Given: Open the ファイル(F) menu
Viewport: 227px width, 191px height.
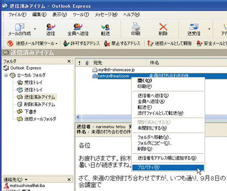Looking at the screenshot, I should [17, 15].
